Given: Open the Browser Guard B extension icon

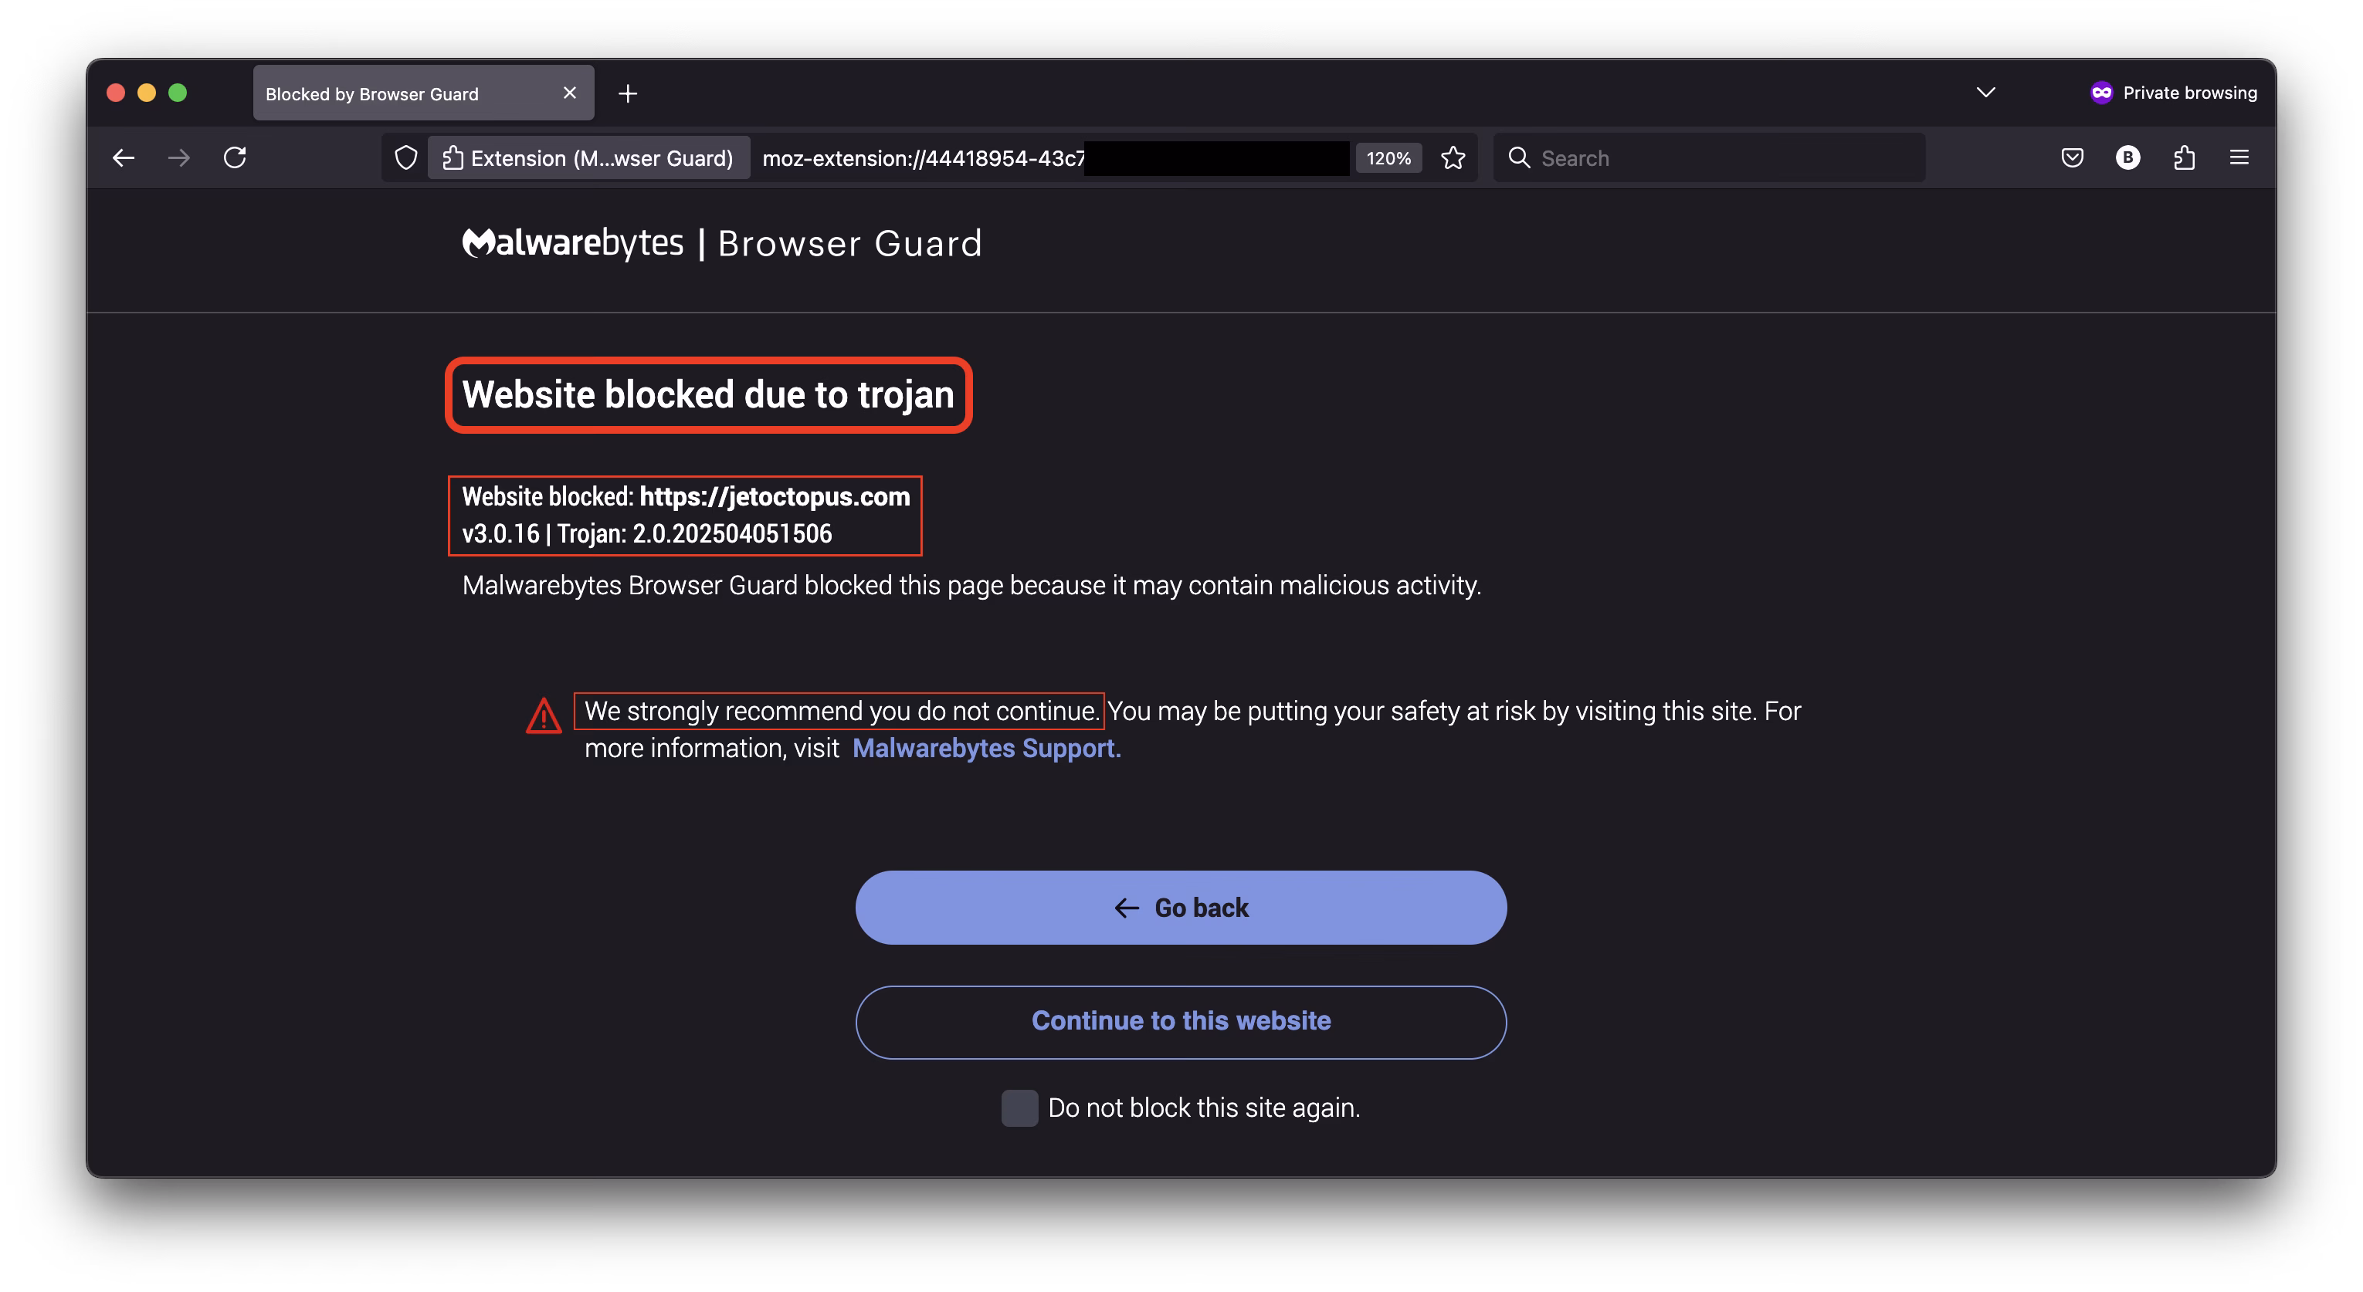Looking at the screenshot, I should tap(2128, 157).
